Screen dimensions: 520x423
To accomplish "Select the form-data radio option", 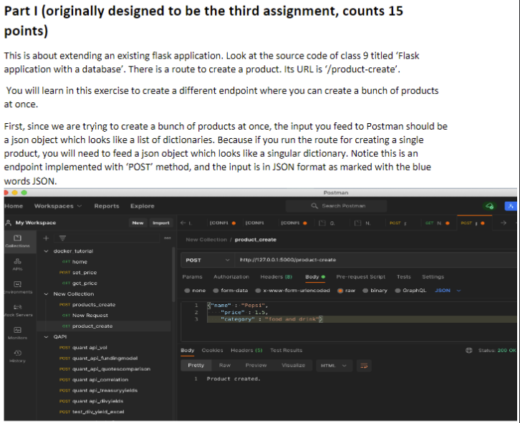I will [x=231, y=291].
